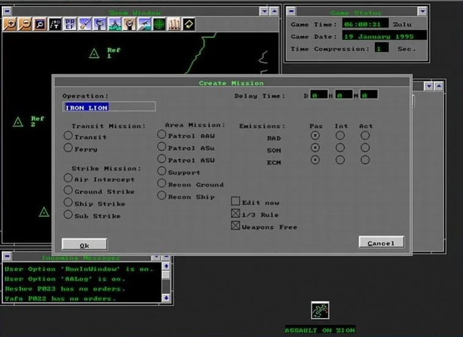Uncheck the 1/3 Rule checkbox

[235, 213]
